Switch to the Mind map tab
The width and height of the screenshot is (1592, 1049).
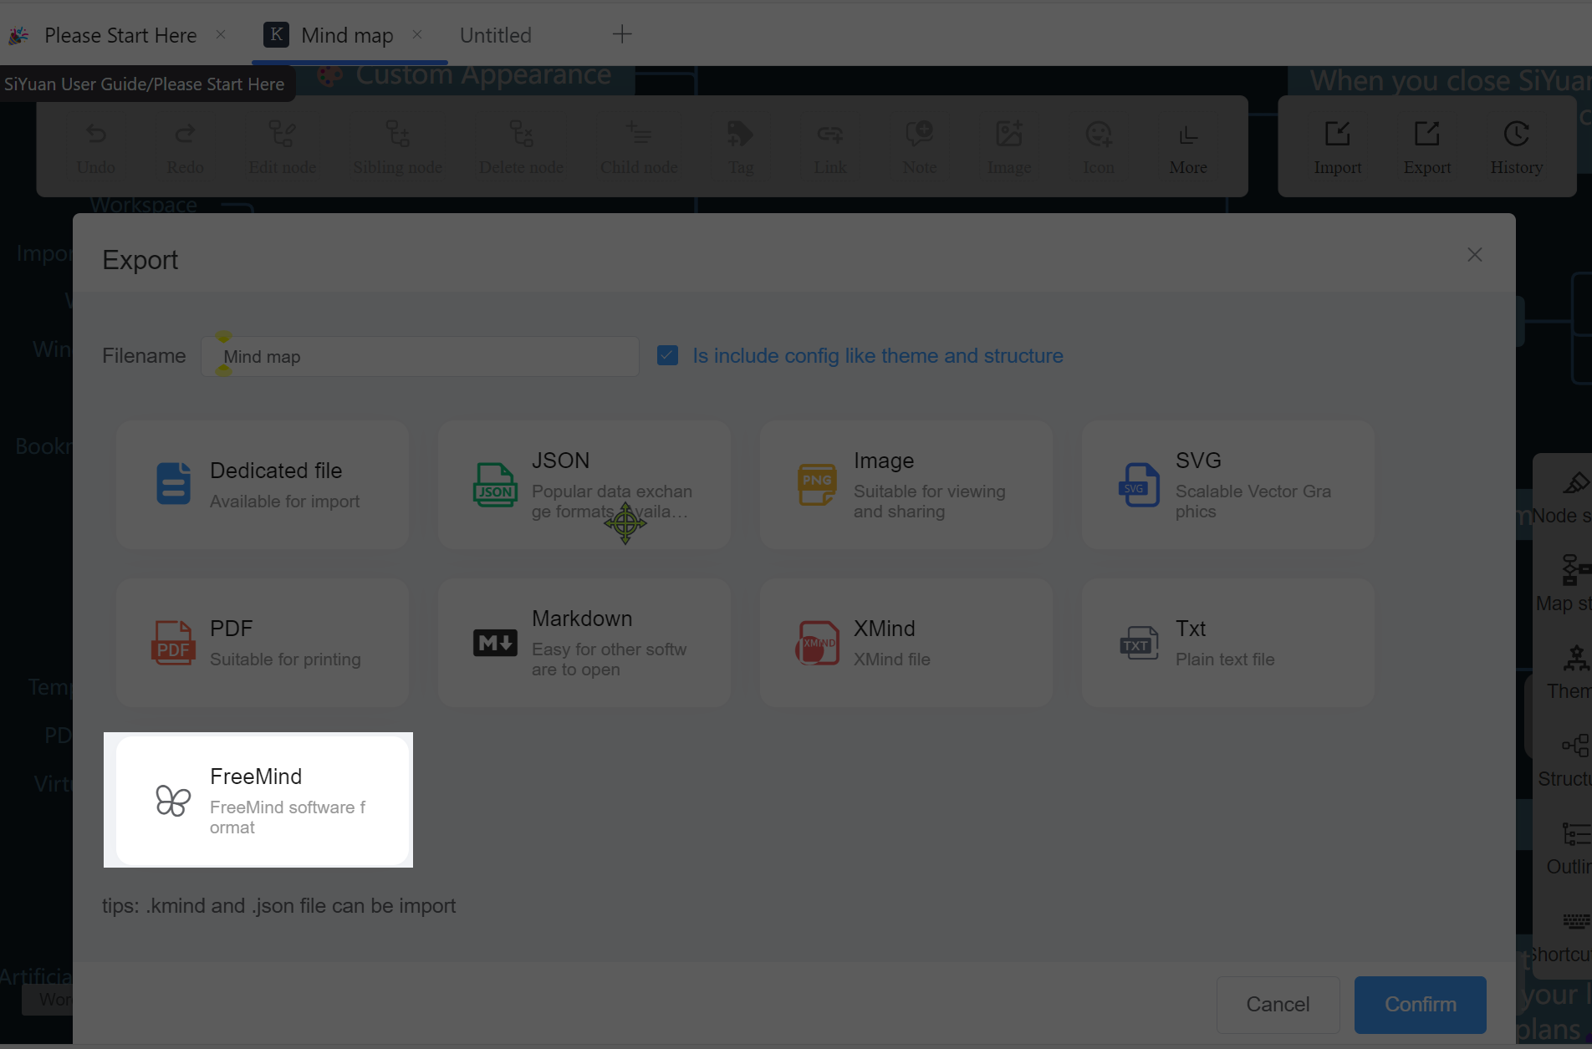(x=347, y=35)
